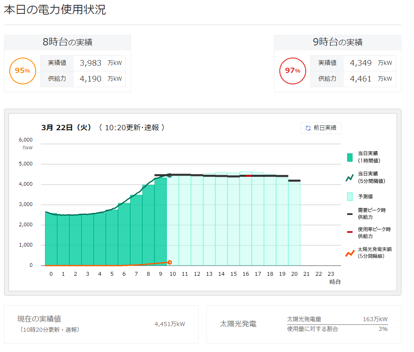Click the orange solar line end marker
Image resolution: width=414 pixels, height=352 pixels.
click(169, 262)
